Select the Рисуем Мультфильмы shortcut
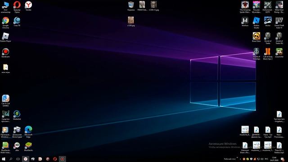This screenshot has height=162, width=288. coord(256,7)
